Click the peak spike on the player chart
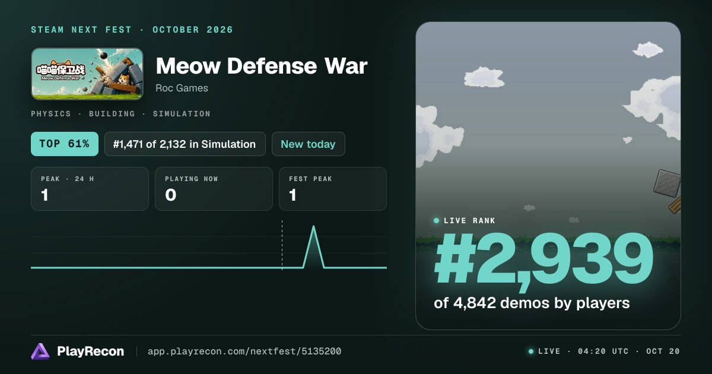 point(313,246)
